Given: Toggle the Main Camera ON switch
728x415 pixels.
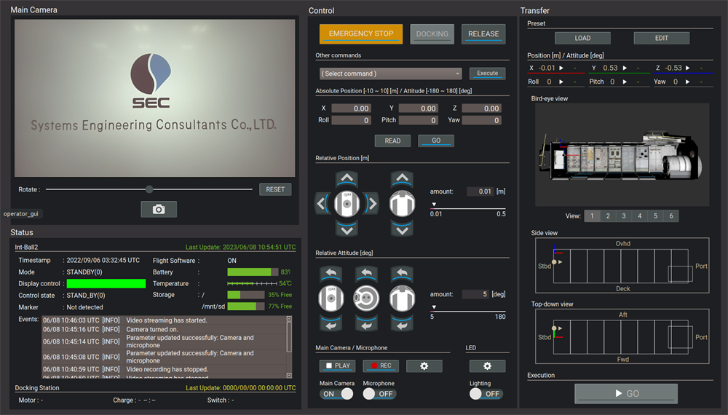Looking at the screenshot, I should 336,394.
